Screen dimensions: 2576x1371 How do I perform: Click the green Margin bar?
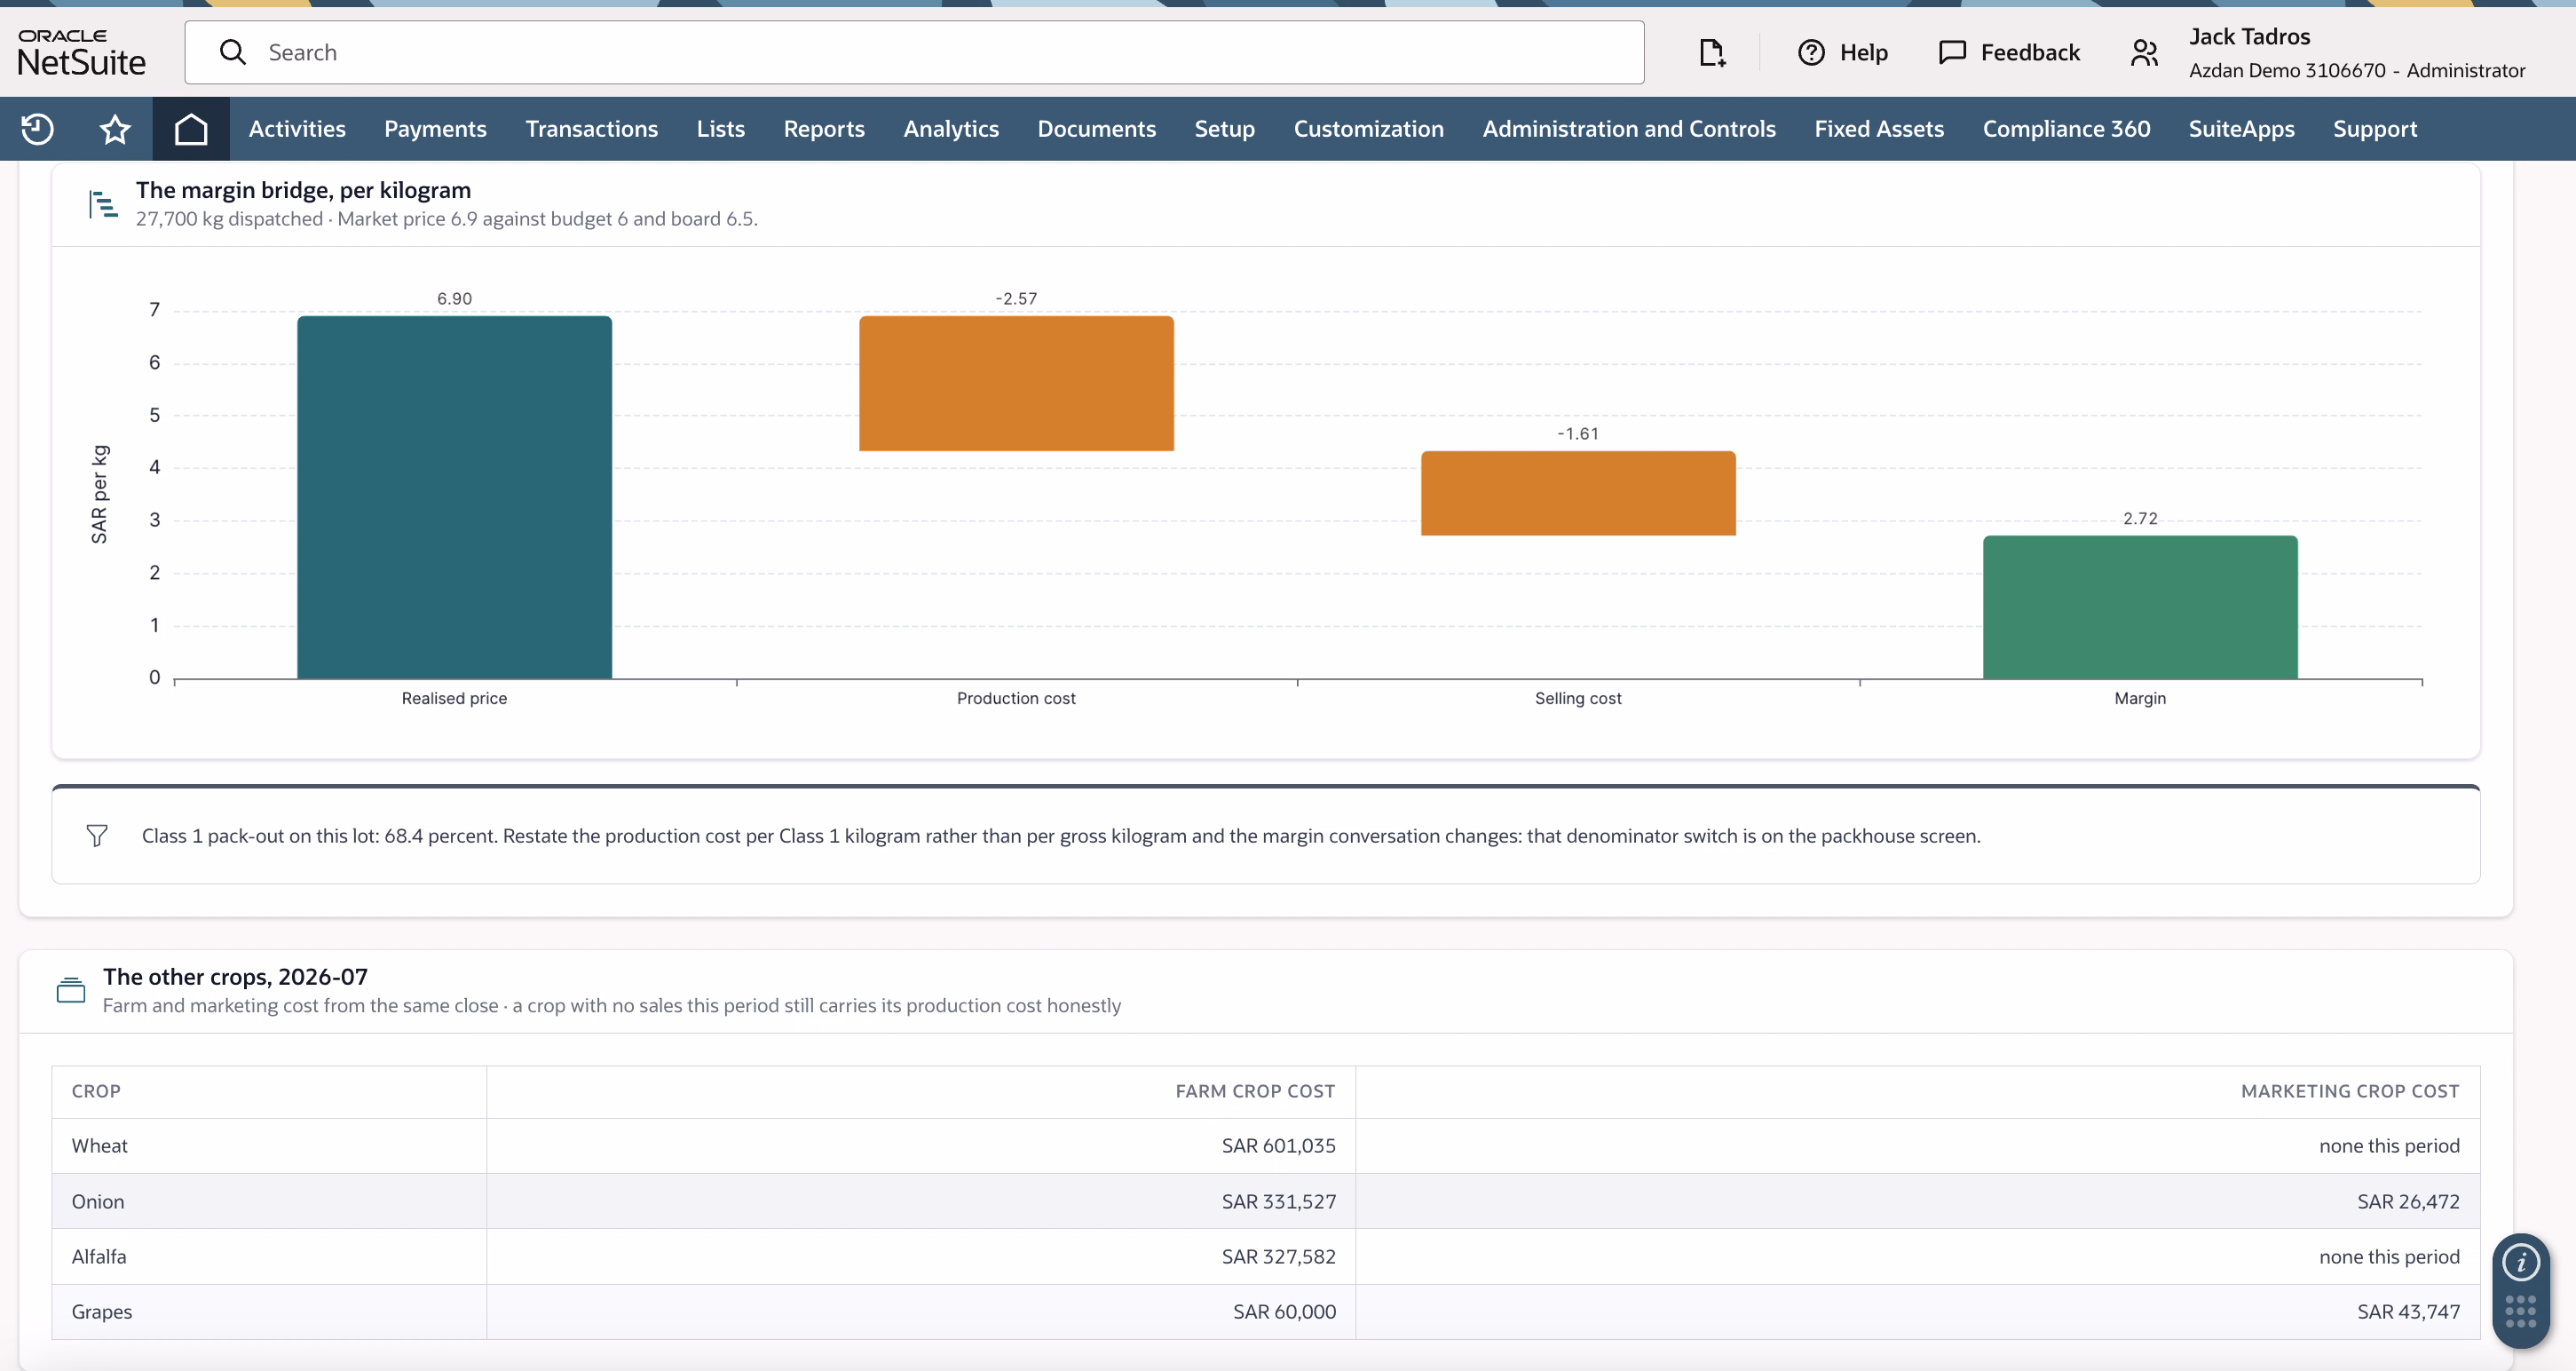click(2140, 607)
